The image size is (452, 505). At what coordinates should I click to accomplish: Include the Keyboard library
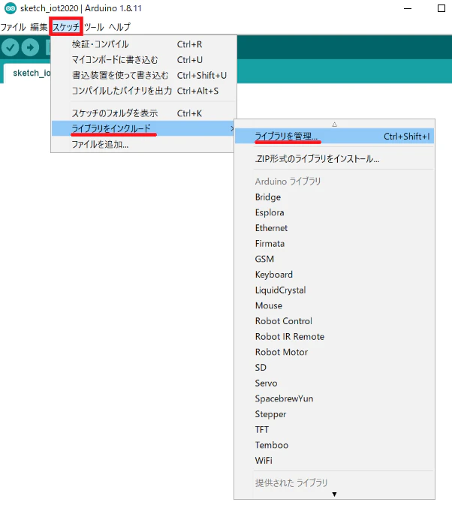[x=334, y=275]
